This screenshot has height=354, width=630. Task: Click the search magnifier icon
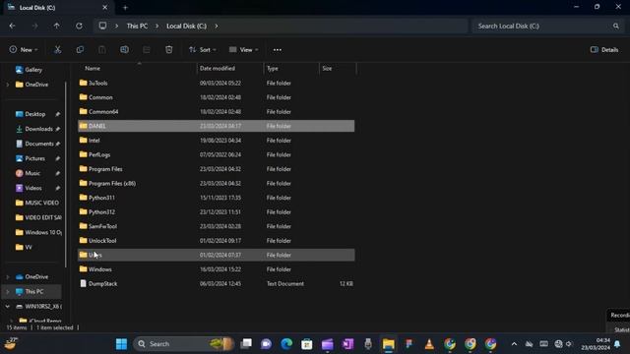[x=616, y=27]
